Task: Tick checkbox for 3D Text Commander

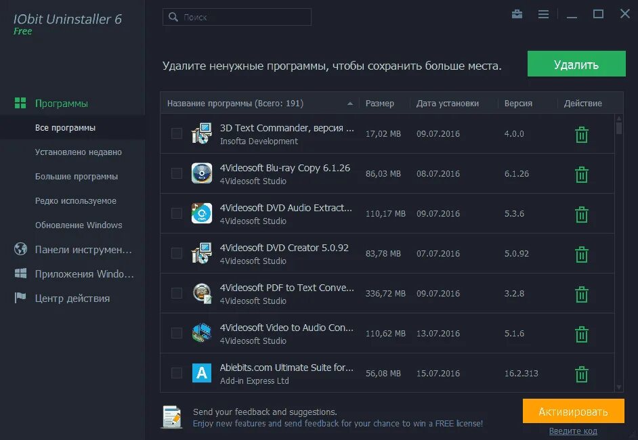Action: 177,133
